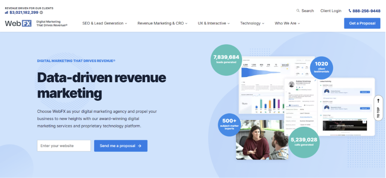Expand the UX & Interactive chevron
This screenshot has height=178, width=386.
[228, 23]
